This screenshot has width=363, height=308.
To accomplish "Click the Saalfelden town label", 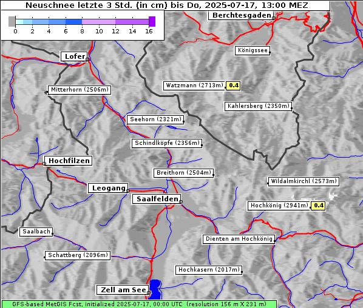I will (157, 199).
